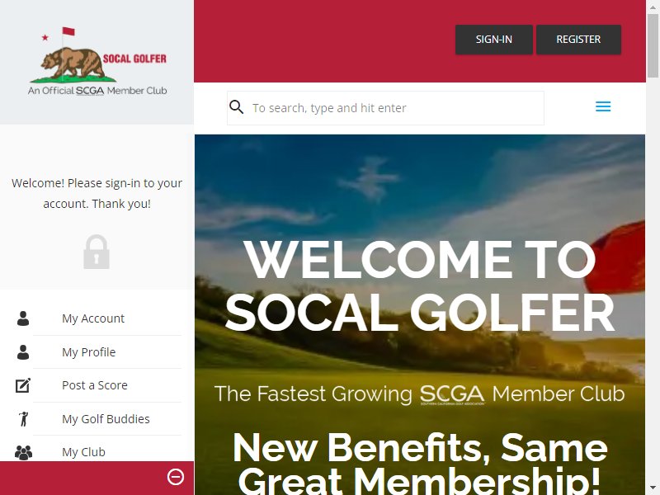Click the vertical page scrollbar thumb

click(x=653, y=45)
